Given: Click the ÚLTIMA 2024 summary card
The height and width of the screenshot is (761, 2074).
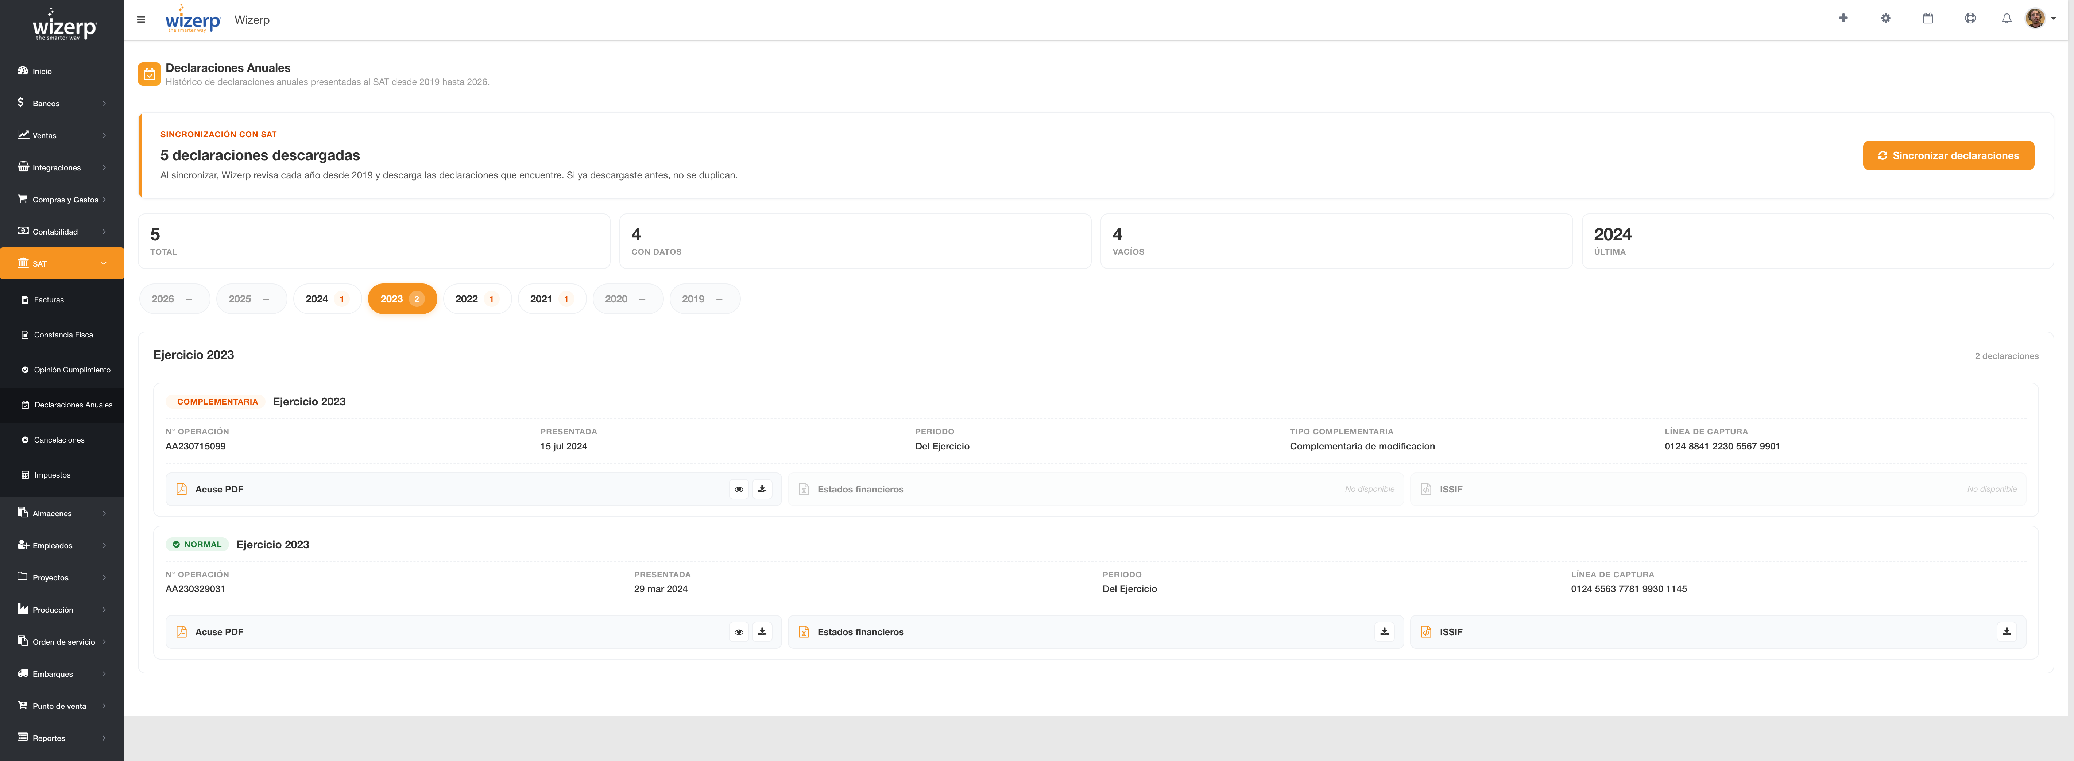Looking at the screenshot, I should pos(1817,241).
